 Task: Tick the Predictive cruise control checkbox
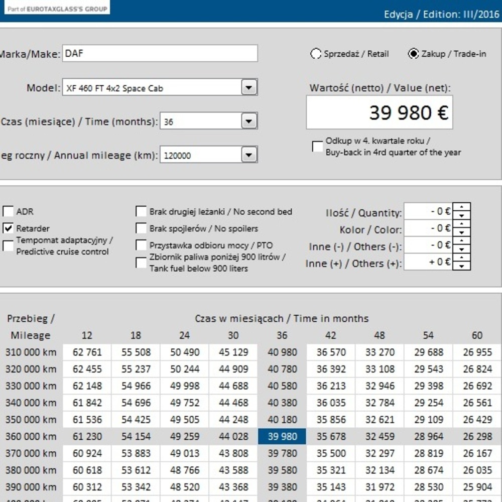(x=8, y=246)
